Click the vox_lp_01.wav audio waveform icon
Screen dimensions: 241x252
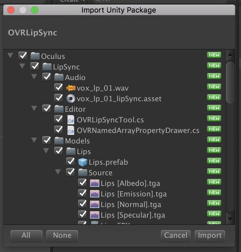click(71, 88)
